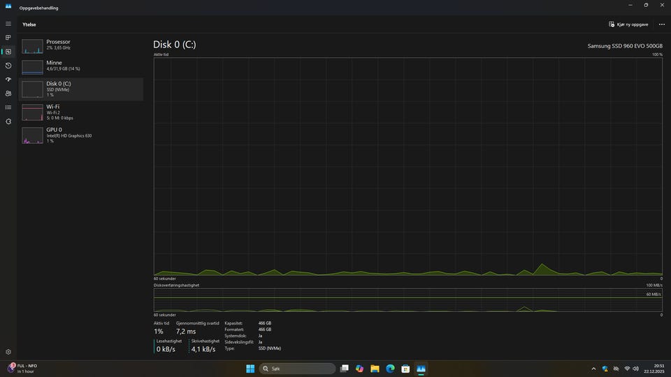
Task: Open the Services icon in sidebar
Action: point(8,121)
